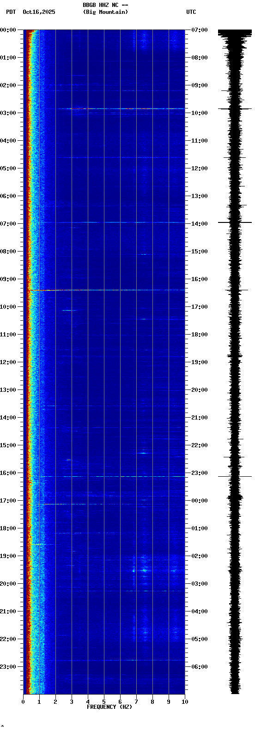Click the seismogram spike at 14:00 UTC
Screen dimensions: 255x731
tap(235, 222)
